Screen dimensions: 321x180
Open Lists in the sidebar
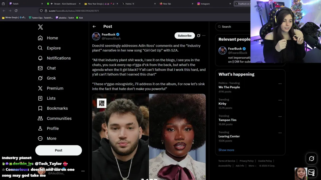click(46, 98)
